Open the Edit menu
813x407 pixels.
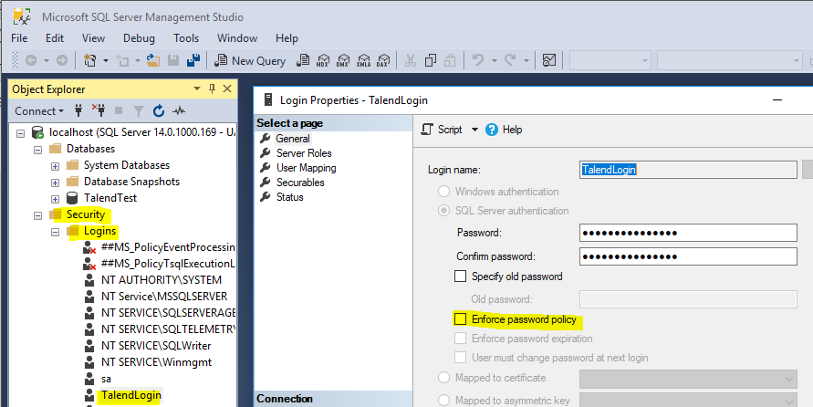(x=55, y=38)
